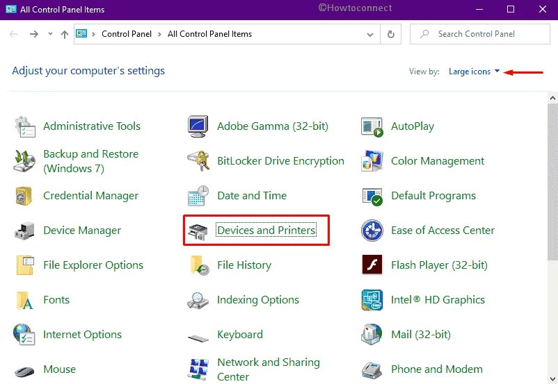558x384 pixels.
Task: Open the Administrative Tools link
Action: pyautogui.click(x=92, y=126)
